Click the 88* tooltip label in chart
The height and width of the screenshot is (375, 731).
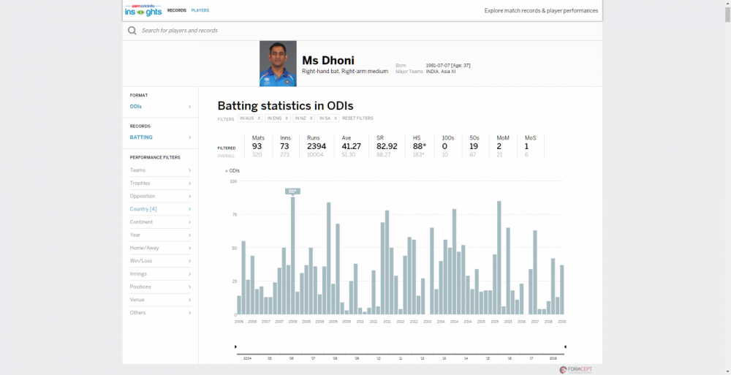point(293,192)
